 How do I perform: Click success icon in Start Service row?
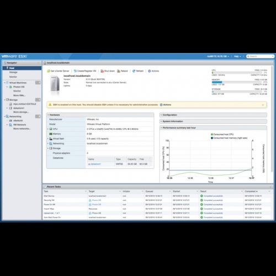pos(201,196)
